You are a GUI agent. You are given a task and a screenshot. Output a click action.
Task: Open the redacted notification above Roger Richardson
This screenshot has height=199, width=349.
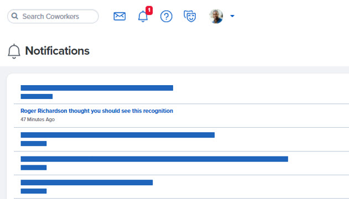tap(97, 88)
